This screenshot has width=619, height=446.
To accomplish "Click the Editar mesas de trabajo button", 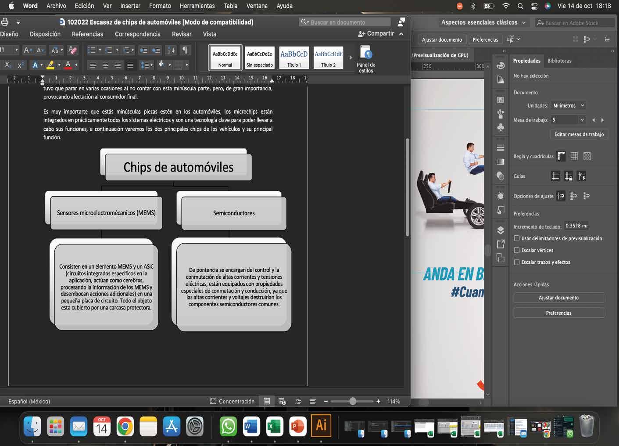I will pos(579,134).
